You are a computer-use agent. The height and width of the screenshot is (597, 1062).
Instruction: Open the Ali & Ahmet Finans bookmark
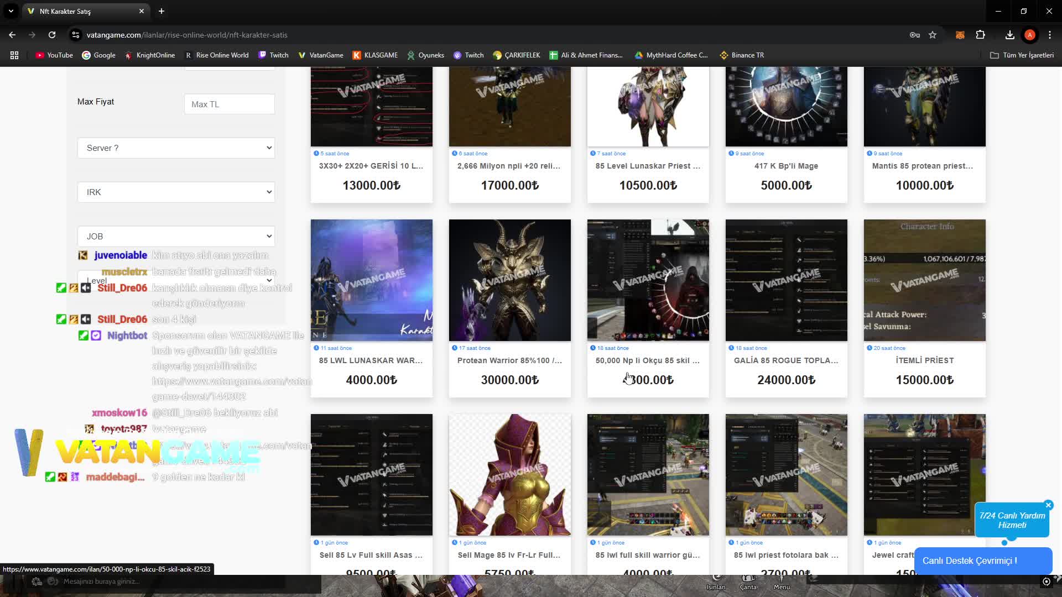(586, 55)
